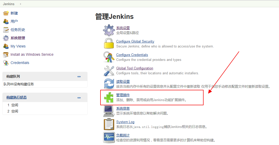
Task: Click the 显示系统环境信息以帮助解决问题 description
Action: [142, 113]
